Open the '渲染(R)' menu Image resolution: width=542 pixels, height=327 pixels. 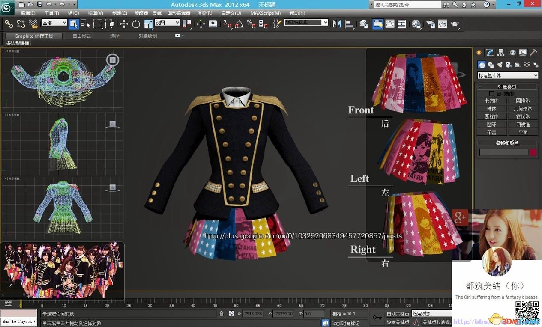(205, 13)
